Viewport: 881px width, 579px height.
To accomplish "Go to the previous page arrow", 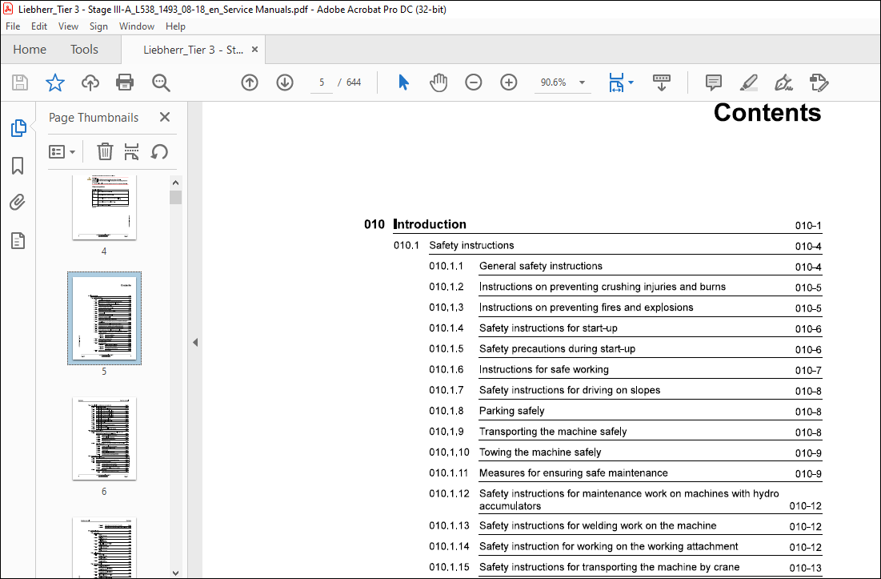I will (250, 82).
